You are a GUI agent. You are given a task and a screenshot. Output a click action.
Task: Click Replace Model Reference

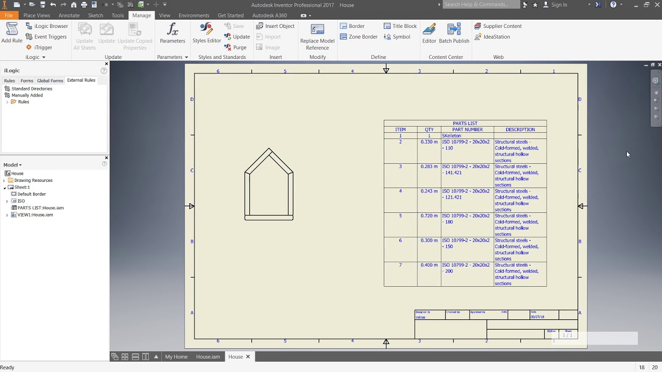tap(317, 37)
